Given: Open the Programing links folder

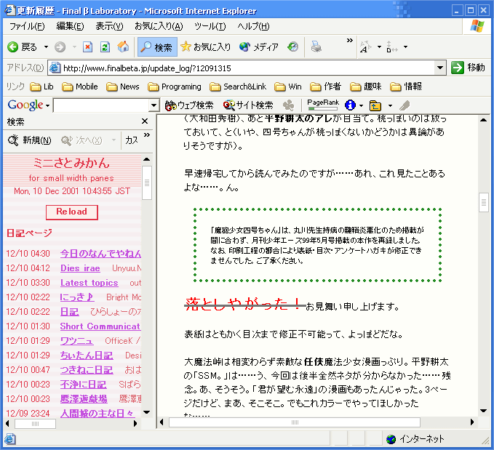Looking at the screenshot, I should coord(174,87).
